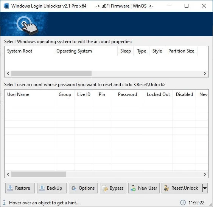The image size is (213, 207).
Task: Click the Disabled column header
Action: tap(184, 94)
